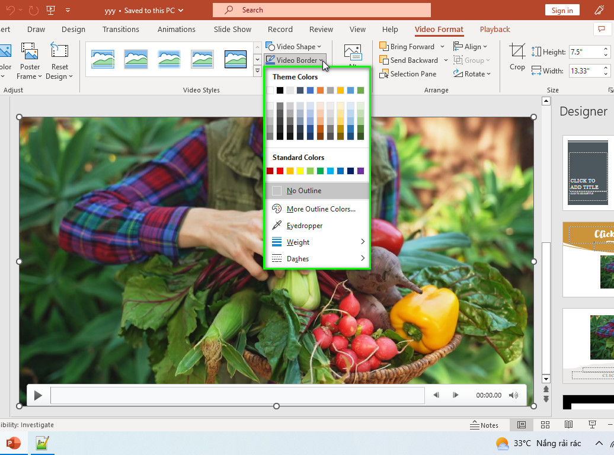Screen dimensions: 614x455
Task: Open the Align dropdown
Action: pos(470,47)
